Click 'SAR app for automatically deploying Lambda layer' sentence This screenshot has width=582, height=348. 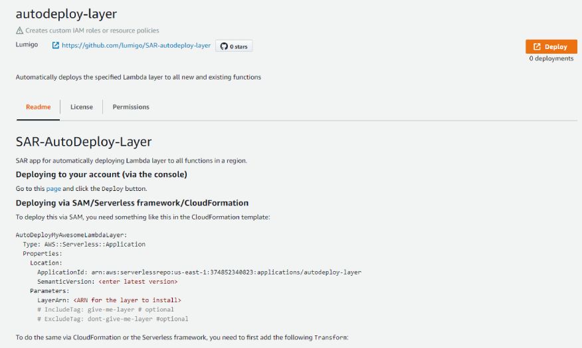tap(132, 160)
